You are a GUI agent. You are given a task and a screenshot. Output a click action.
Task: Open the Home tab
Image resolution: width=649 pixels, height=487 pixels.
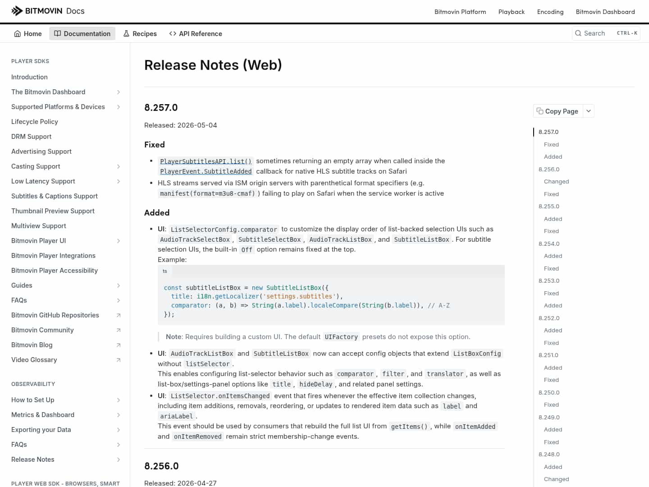coord(28,33)
